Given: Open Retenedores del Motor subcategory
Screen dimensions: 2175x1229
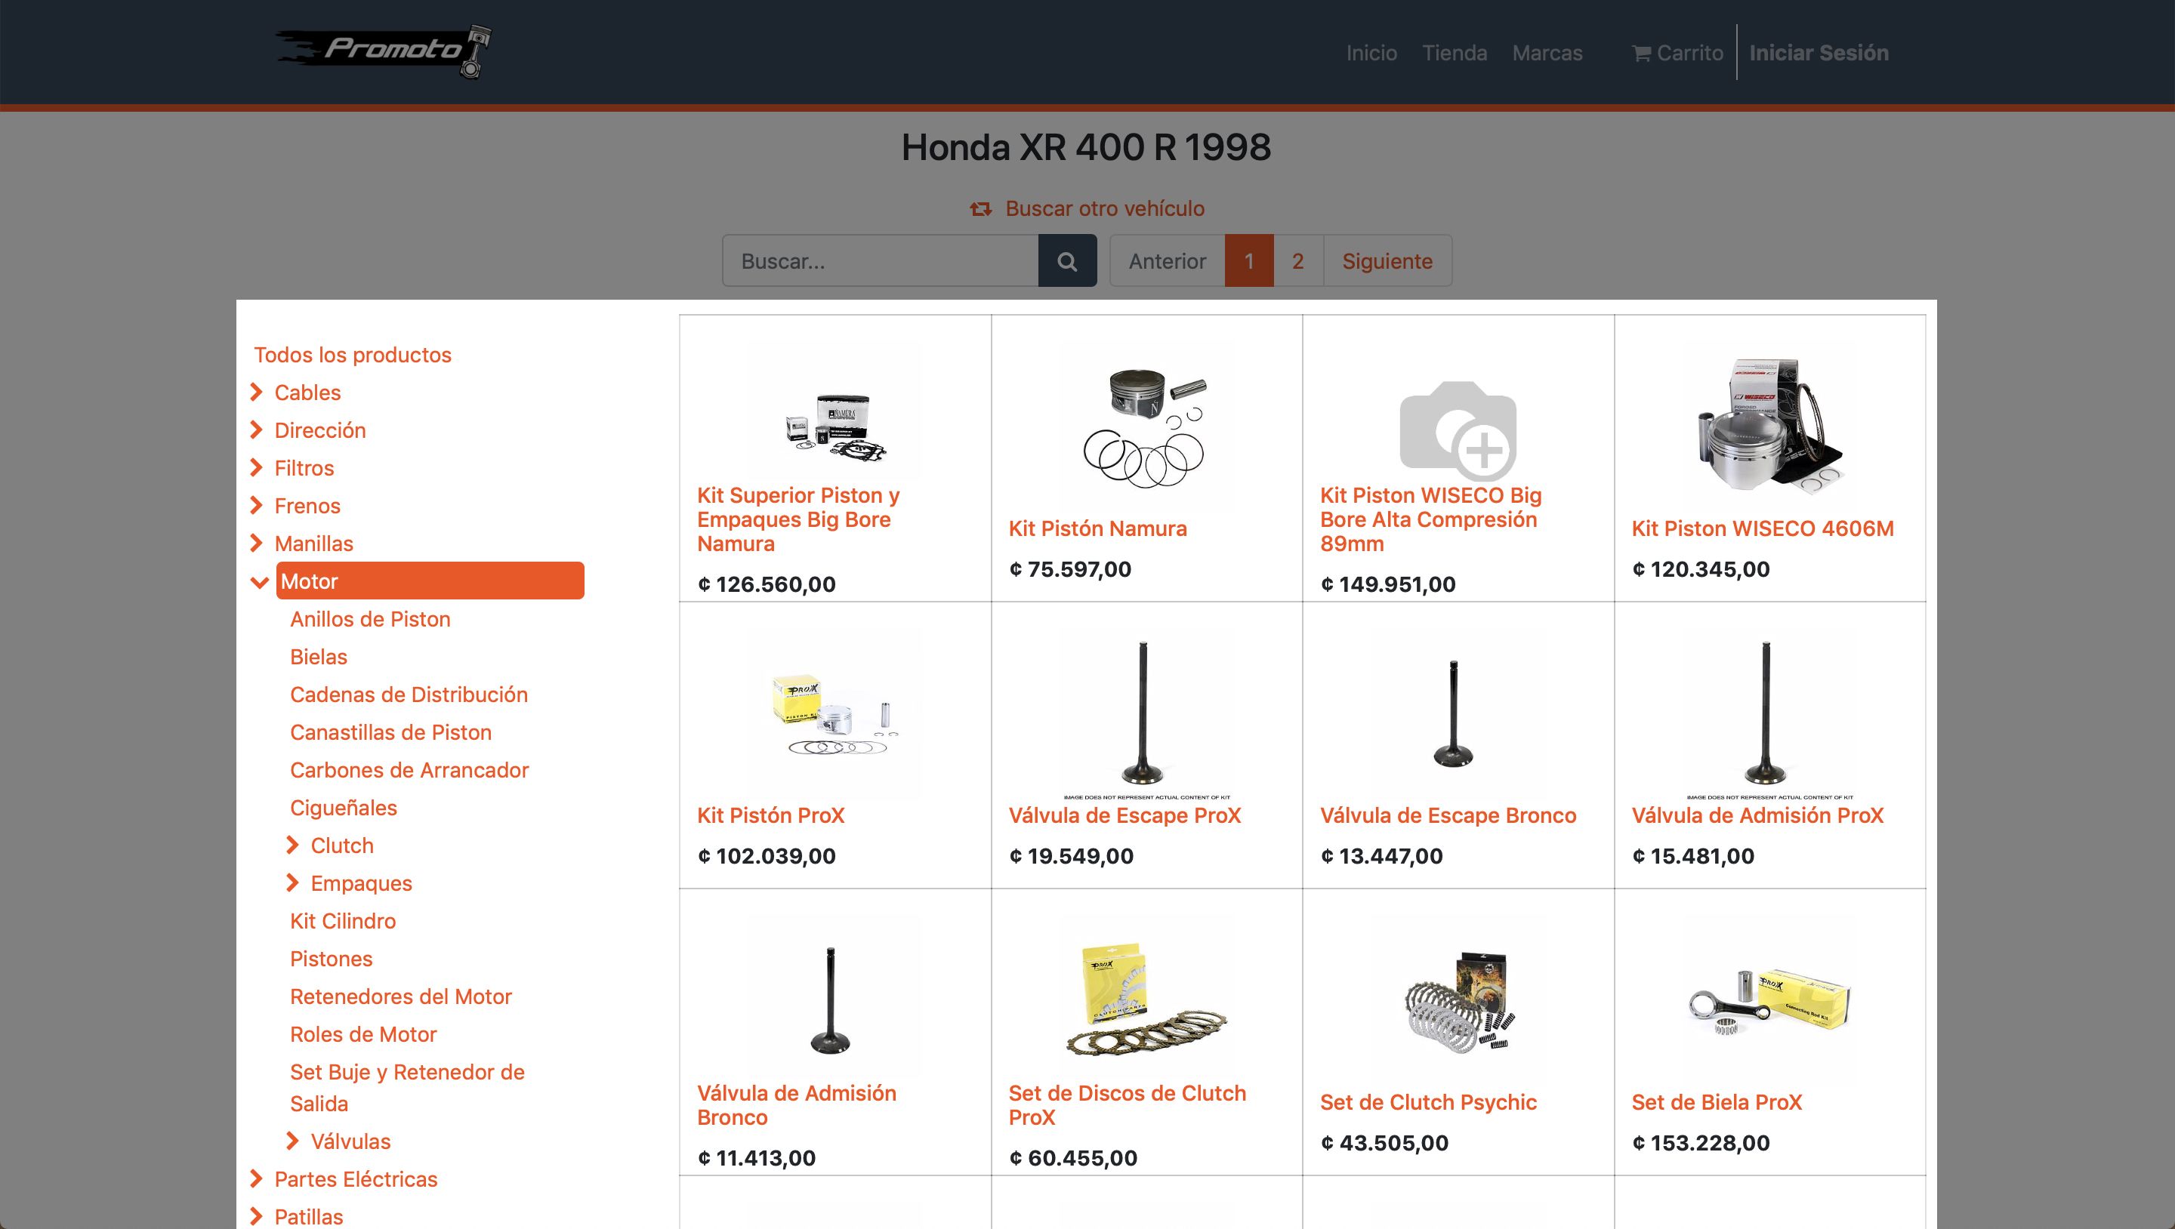Looking at the screenshot, I should [x=400, y=997].
